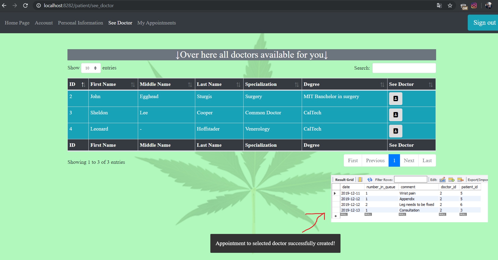Go to Personal Information page

tap(80, 23)
